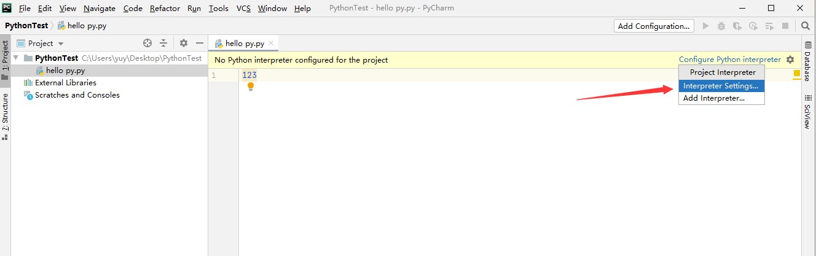Screen dimensions: 816x256
Task: Open the VCS menu
Action: [243, 8]
